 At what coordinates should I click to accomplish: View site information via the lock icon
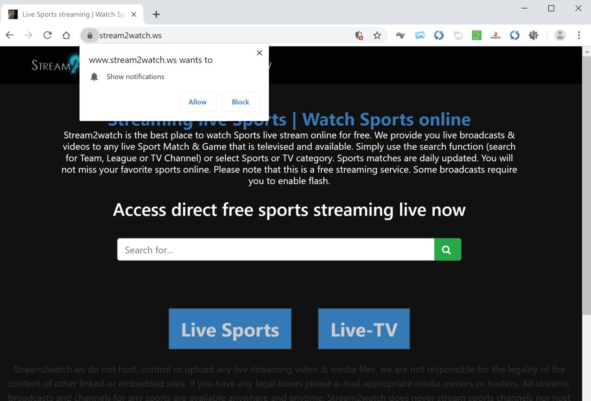(x=90, y=35)
